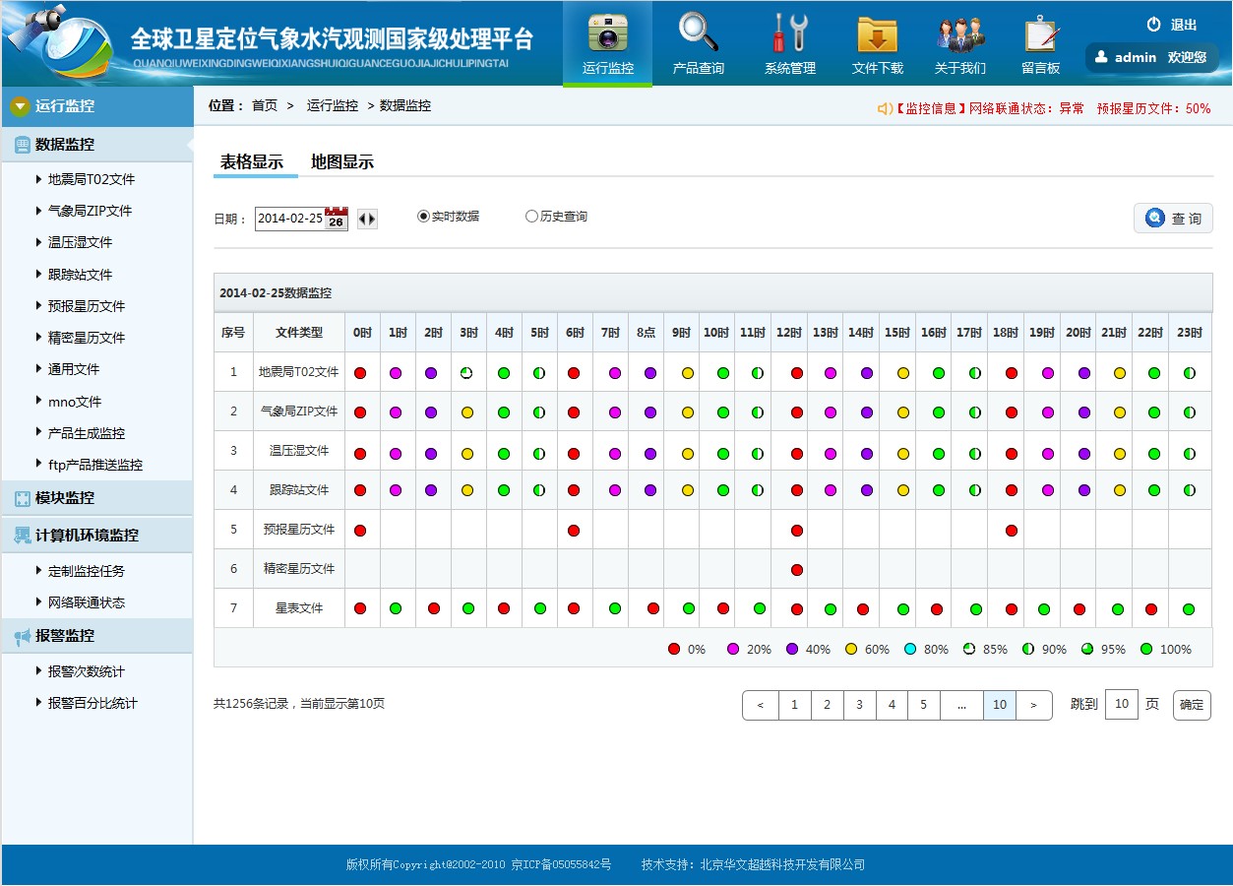Switch to the 表格显示 tab
1233x886 pixels.
[252, 163]
